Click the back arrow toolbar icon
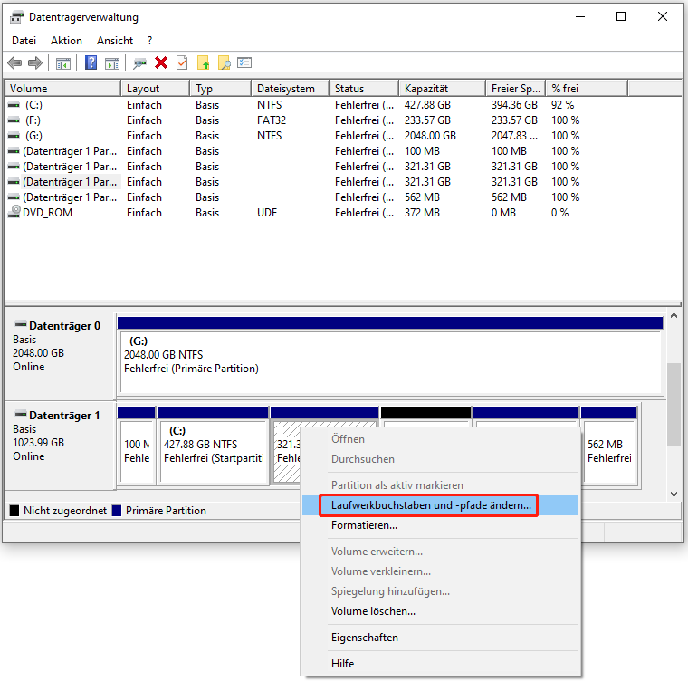The image size is (688, 681). point(14,62)
